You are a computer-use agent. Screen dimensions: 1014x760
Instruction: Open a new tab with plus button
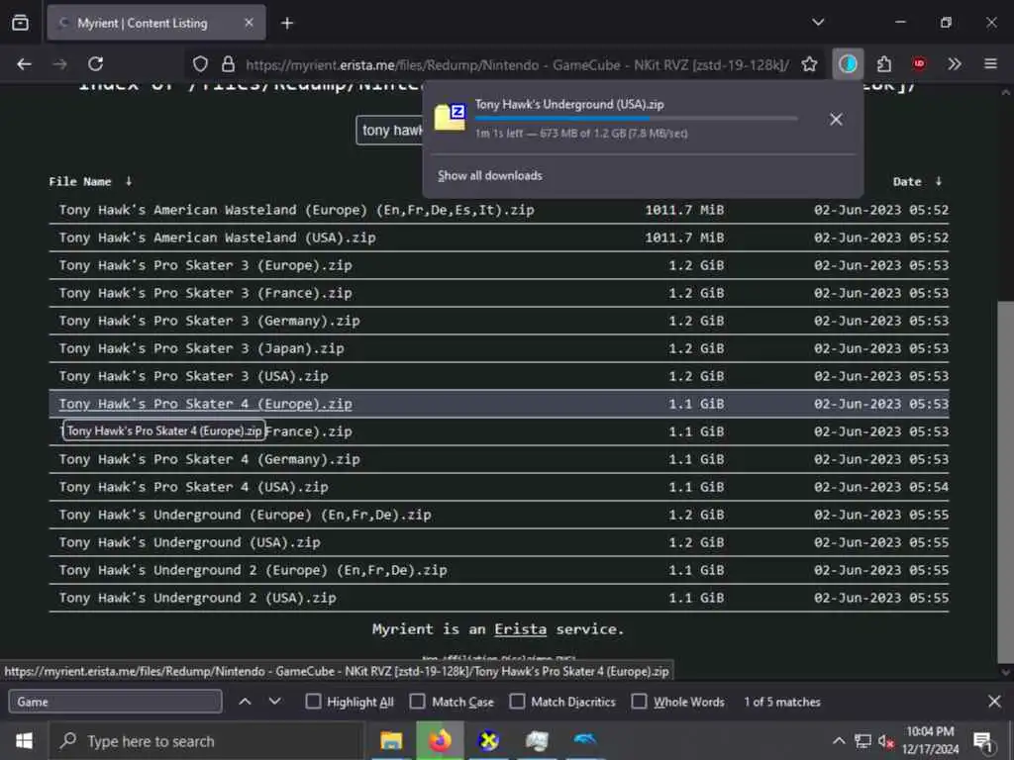click(287, 24)
